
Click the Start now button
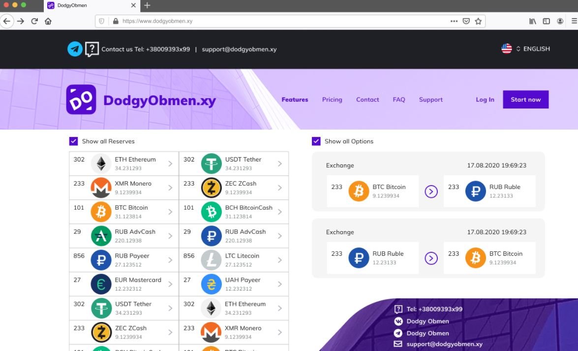[526, 99]
